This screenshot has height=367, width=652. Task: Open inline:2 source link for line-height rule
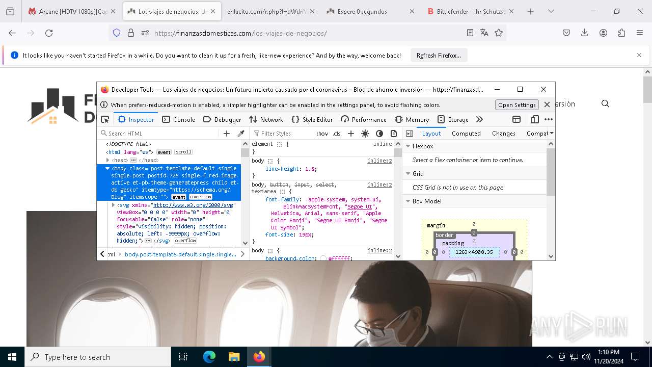379,161
